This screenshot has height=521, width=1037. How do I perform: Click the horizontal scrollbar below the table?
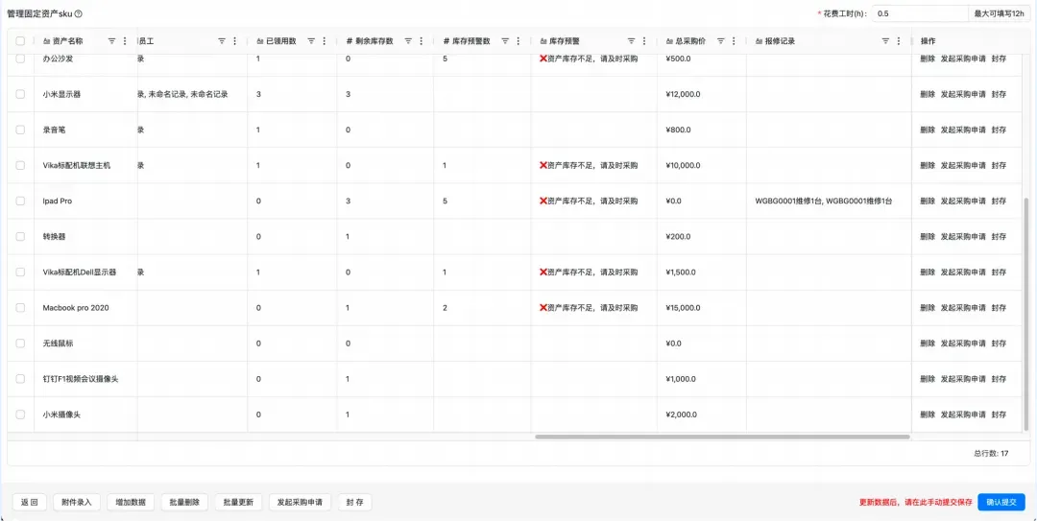pyautogui.click(x=722, y=437)
